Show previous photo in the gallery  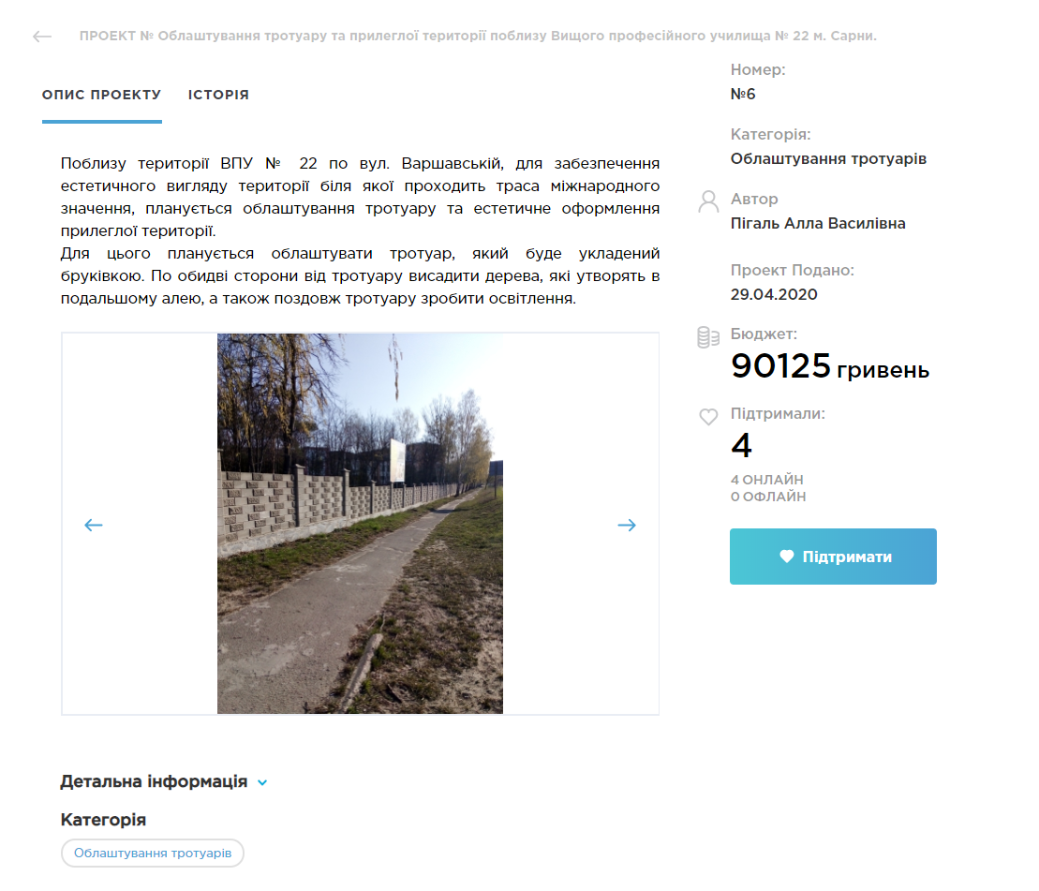pos(94,526)
